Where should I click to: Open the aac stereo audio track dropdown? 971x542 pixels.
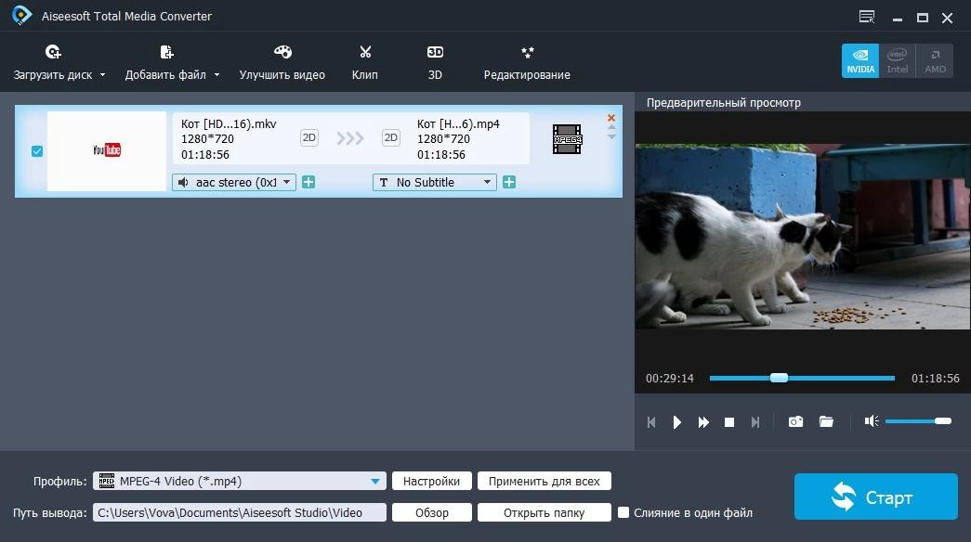click(x=234, y=182)
